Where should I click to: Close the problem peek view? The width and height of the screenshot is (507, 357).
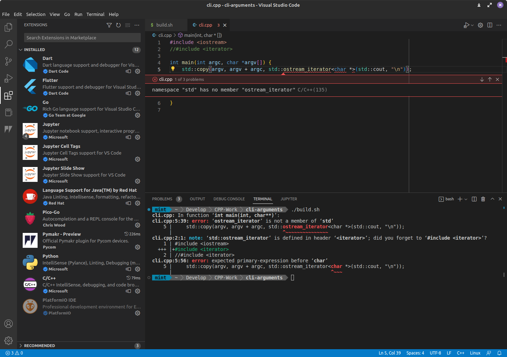(x=497, y=79)
